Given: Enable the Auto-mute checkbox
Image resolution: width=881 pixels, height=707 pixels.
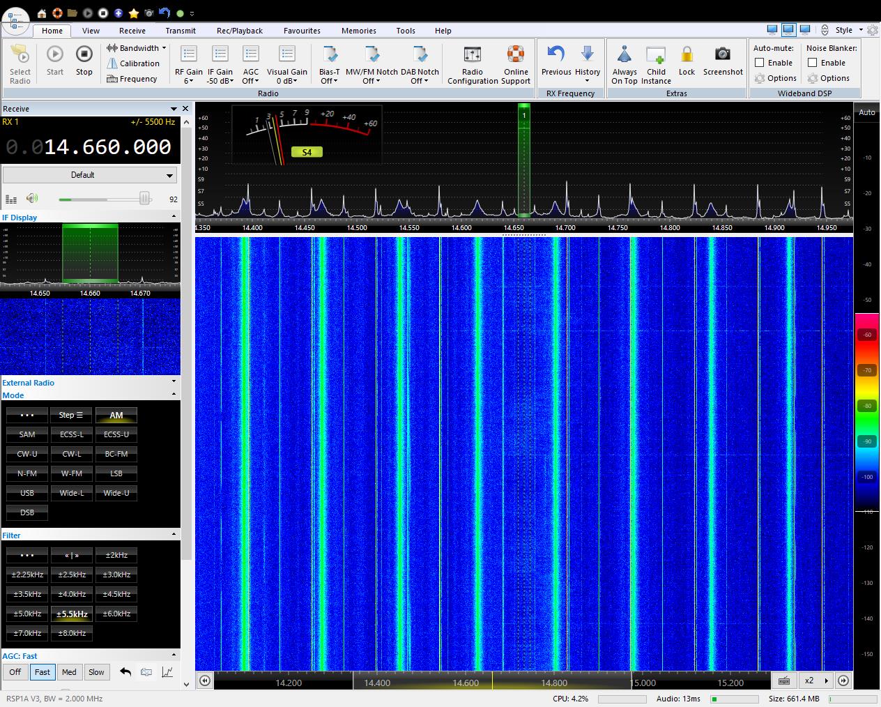Looking at the screenshot, I should point(760,63).
